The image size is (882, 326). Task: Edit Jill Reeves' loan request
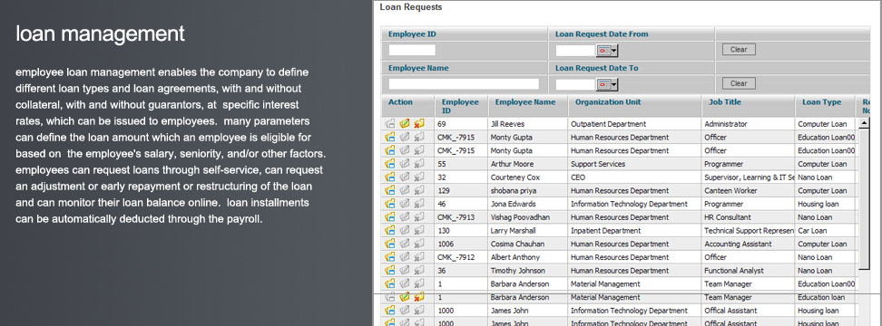point(405,123)
